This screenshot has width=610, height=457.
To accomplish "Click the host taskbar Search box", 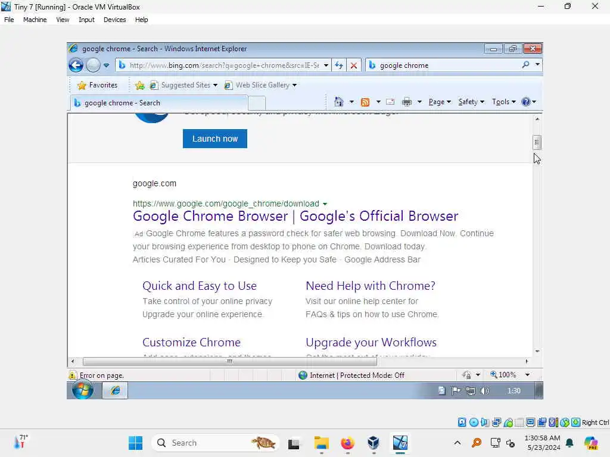I will point(215,443).
